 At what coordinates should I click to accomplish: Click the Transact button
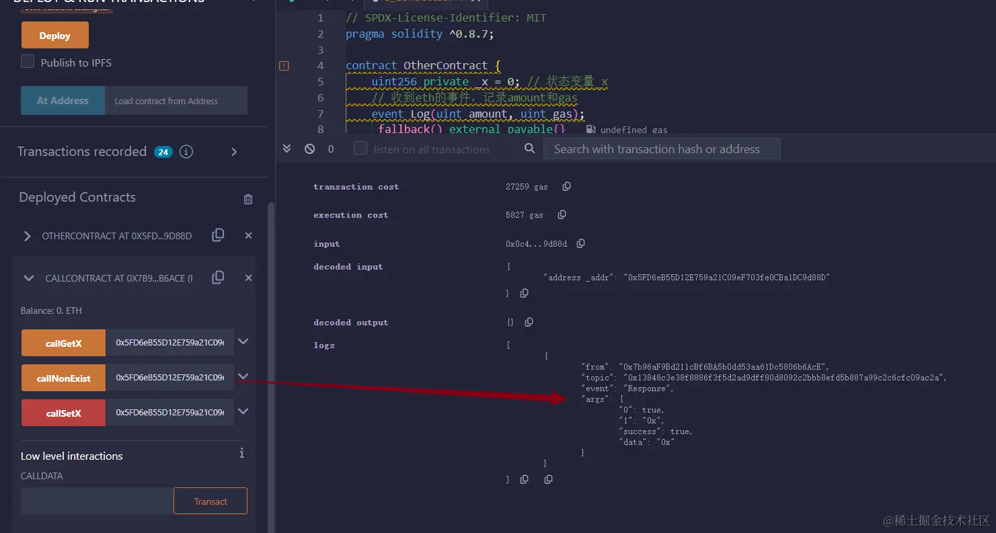tap(210, 501)
